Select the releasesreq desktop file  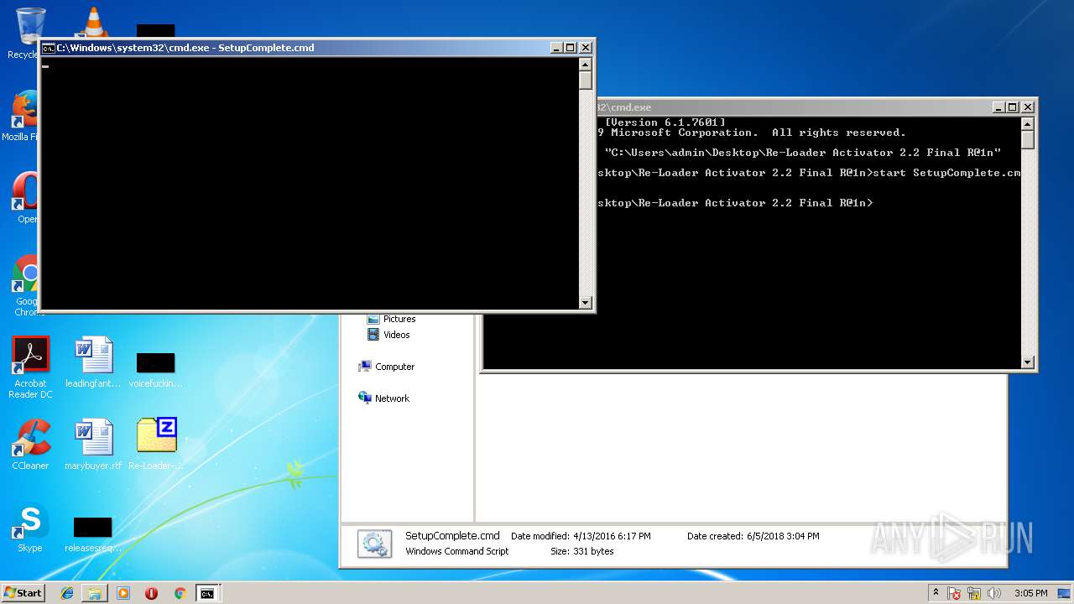click(x=93, y=534)
